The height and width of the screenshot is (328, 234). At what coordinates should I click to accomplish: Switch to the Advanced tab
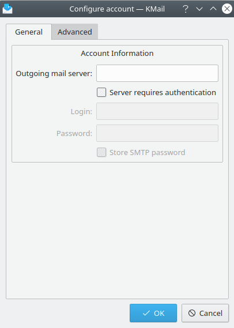pyautogui.click(x=75, y=32)
